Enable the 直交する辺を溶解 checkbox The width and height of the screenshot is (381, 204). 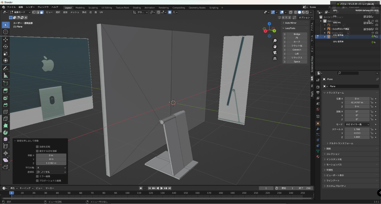click(x=37, y=151)
